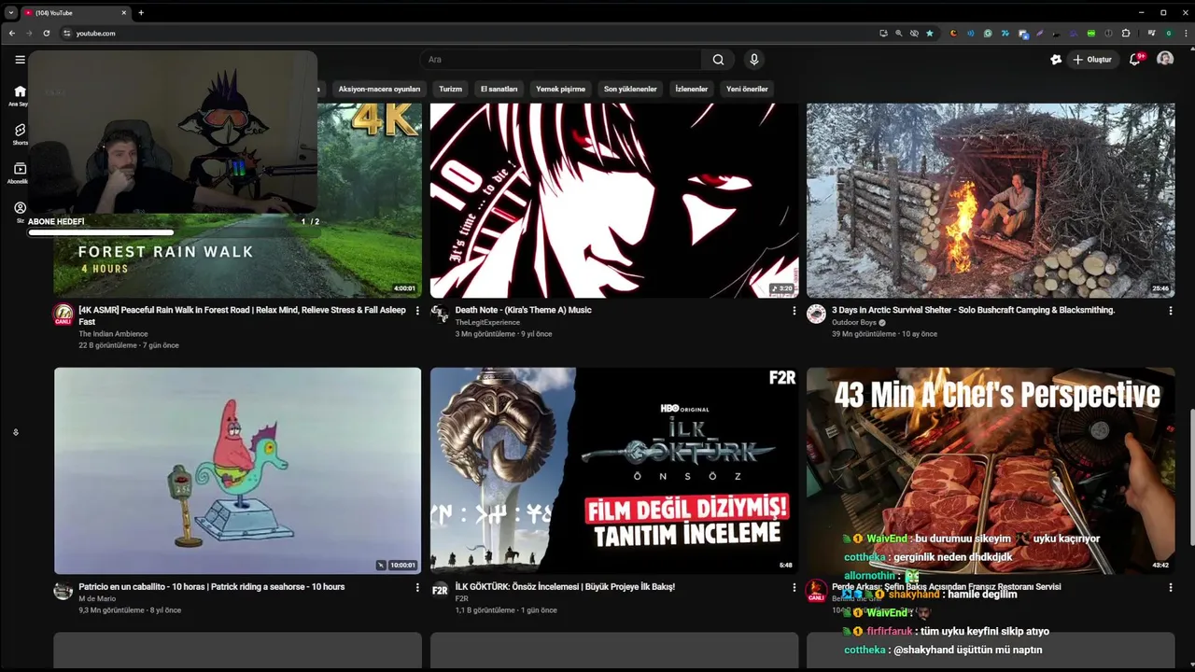The height and width of the screenshot is (672, 1195).
Task: Open 4K ASMR Peaceful Rain Walk title
Action: 243,315
